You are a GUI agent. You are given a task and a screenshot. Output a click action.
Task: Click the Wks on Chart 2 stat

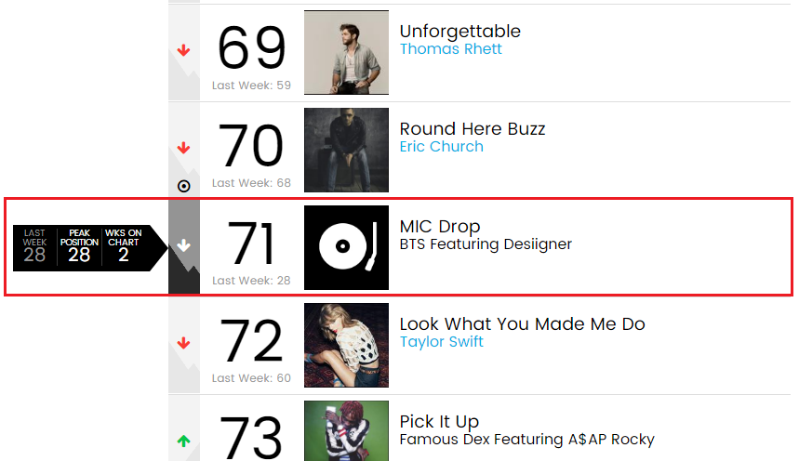(x=123, y=247)
